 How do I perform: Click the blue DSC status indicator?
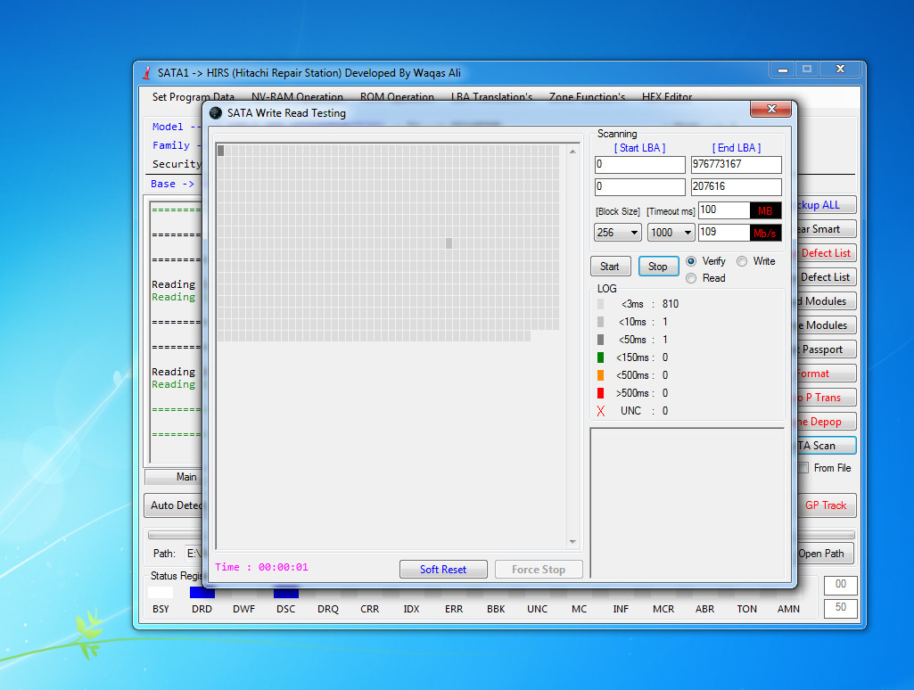click(286, 593)
